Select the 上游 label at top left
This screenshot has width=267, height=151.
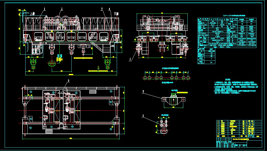32,14
